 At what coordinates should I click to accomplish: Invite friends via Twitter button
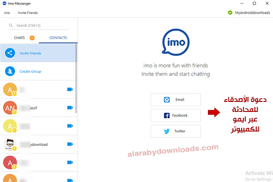pyautogui.click(x=176, y=131)
